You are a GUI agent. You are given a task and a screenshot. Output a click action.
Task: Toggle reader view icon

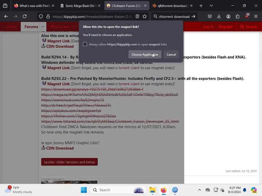(137, 17)
